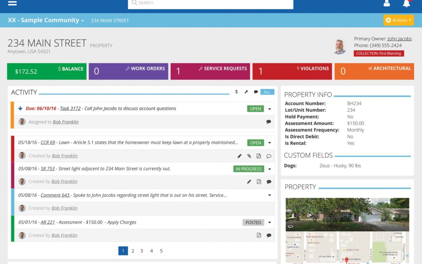This screenshot has width=422, height=264.
Task: Expand the dropdown arrow next to Task 3172
Action: coord(270,109)
